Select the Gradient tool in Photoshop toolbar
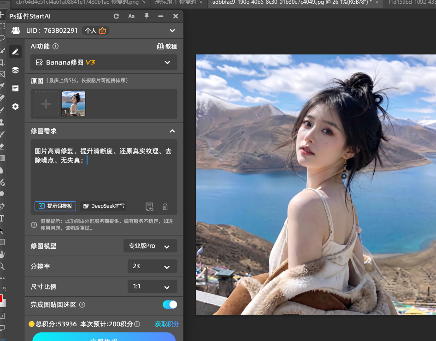436x341 pixels. pyautogui.click(x=2, y=158)
